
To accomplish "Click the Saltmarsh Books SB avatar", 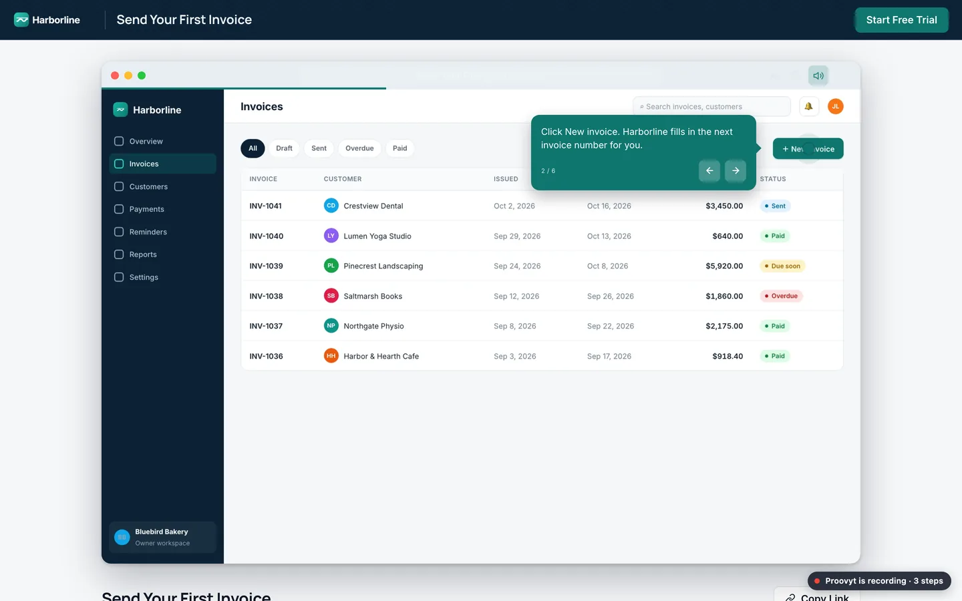I will (331, 296).
